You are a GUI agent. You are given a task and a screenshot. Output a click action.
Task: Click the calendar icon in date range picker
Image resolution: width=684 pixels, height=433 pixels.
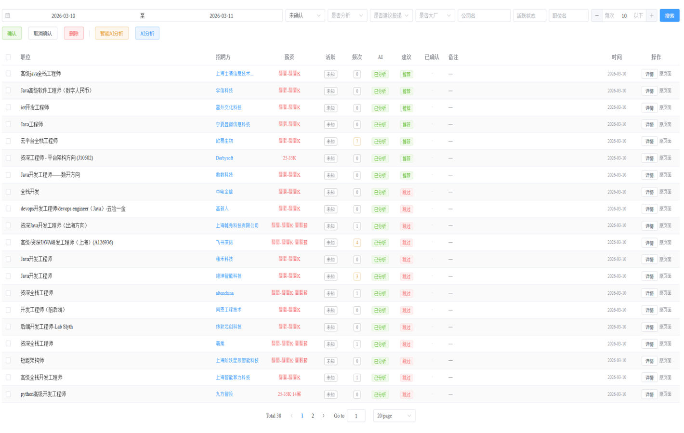[8, 16]
